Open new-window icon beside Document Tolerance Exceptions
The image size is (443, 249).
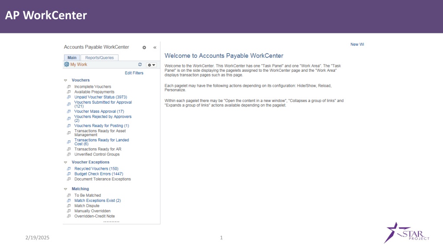tap(69, 179)
